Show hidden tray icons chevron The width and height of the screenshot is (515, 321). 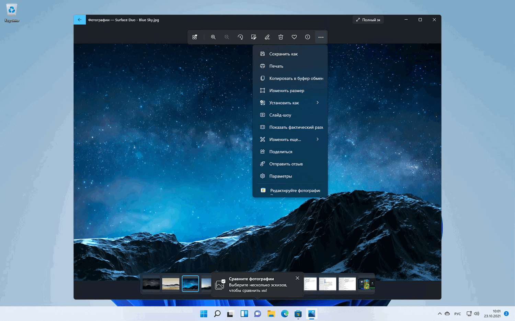440,314
